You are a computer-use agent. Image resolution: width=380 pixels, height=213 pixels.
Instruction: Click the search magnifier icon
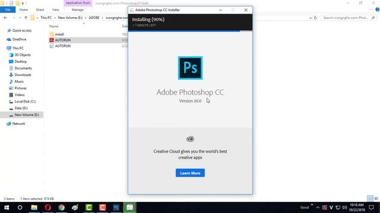(x=373, y=18)
